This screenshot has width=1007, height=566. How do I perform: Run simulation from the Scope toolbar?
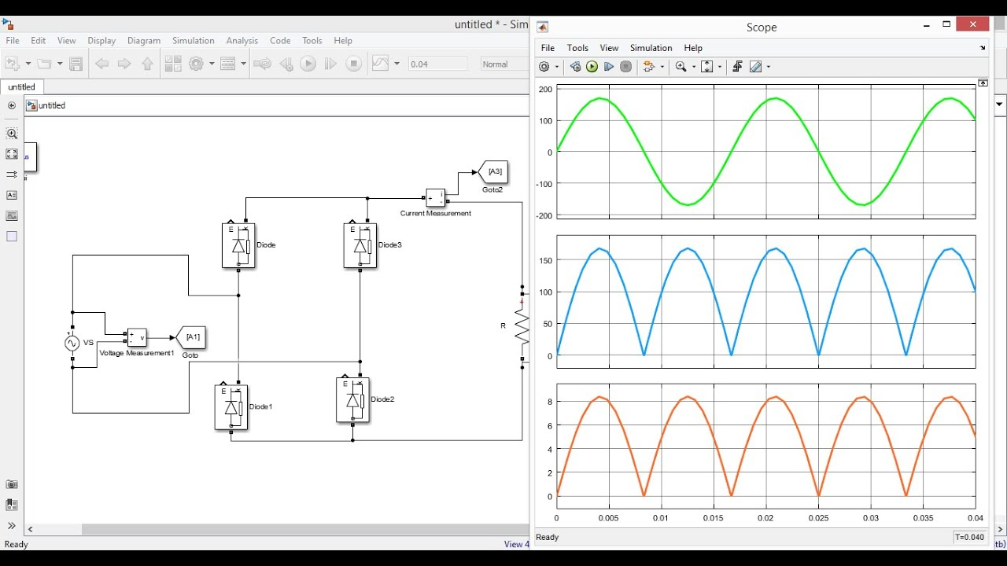[x=592, y=67]
